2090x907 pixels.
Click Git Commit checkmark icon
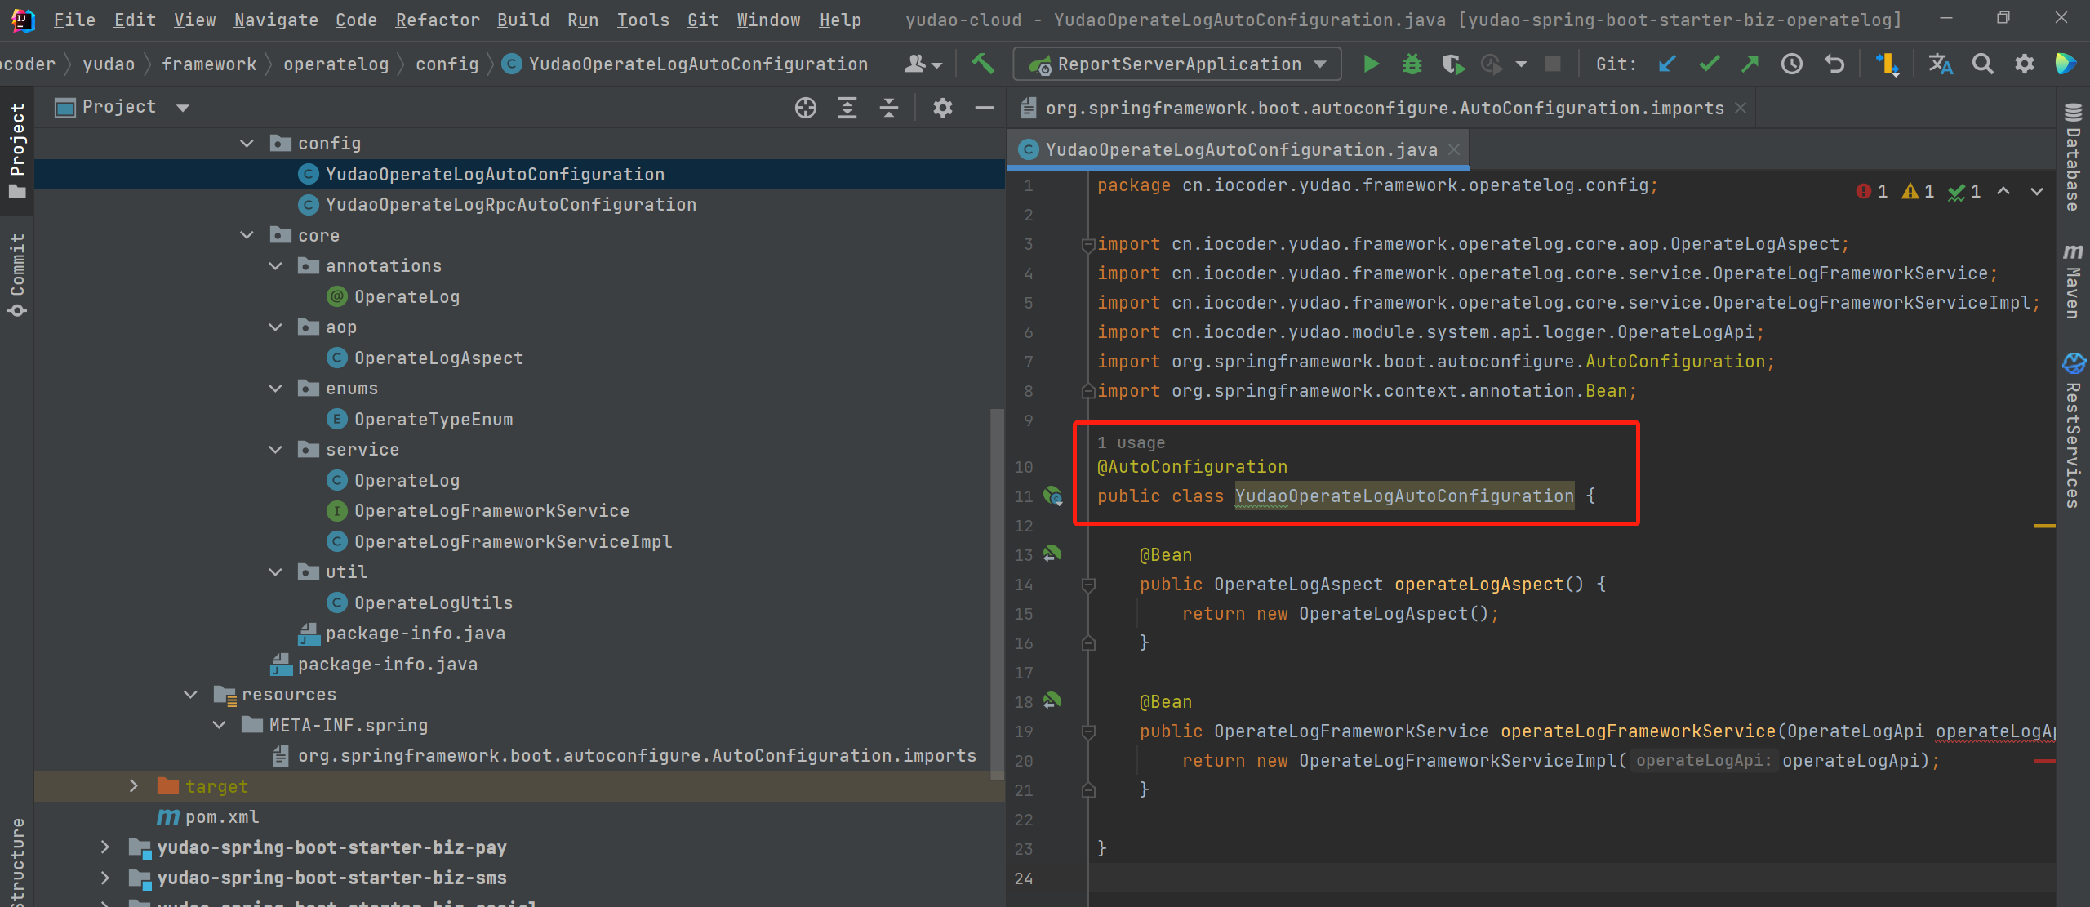pos(1709,64)
